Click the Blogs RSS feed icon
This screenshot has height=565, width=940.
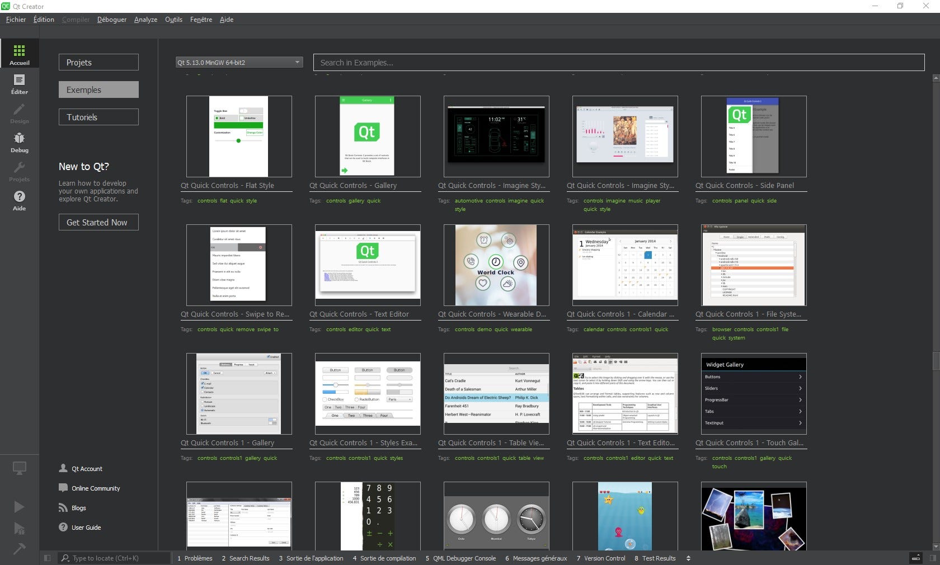(63, 507)
